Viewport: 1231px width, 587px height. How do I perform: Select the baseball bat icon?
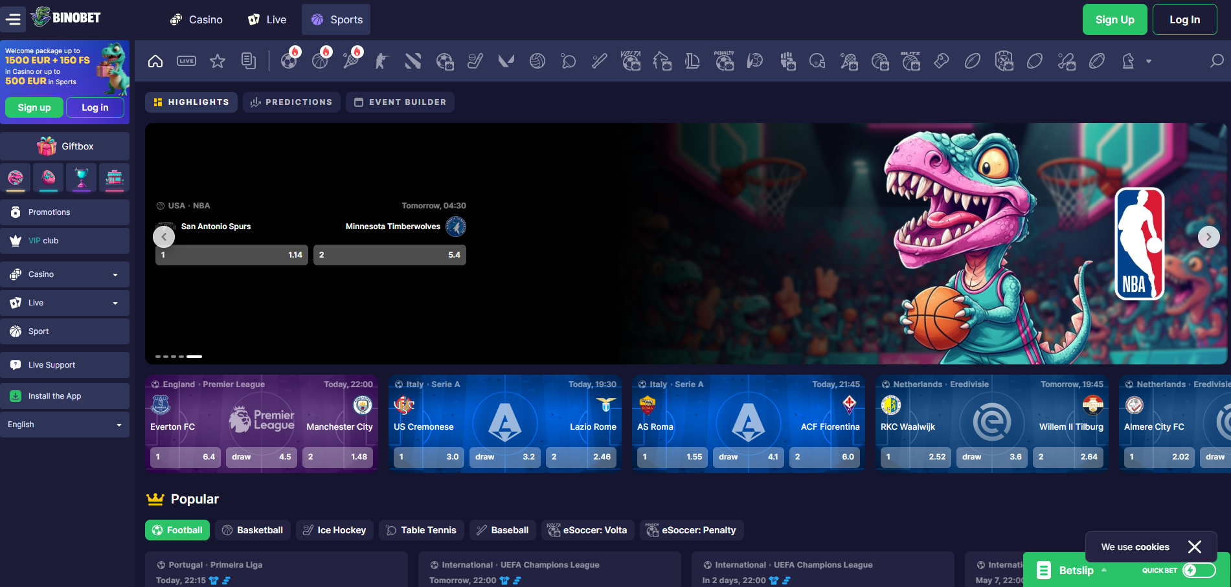(600, 61)
